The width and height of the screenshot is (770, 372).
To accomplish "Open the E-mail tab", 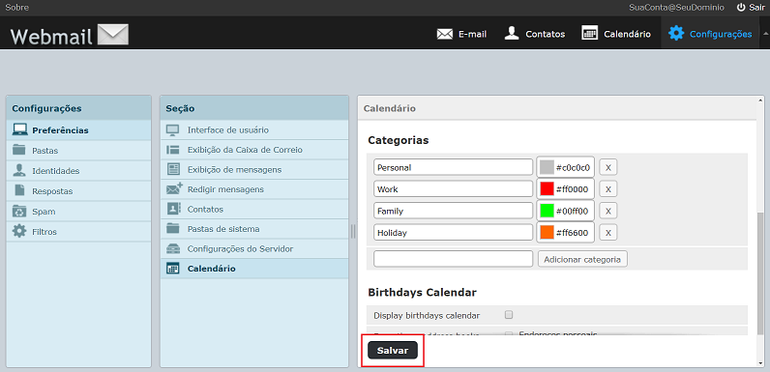I will [x=461, y=34].
